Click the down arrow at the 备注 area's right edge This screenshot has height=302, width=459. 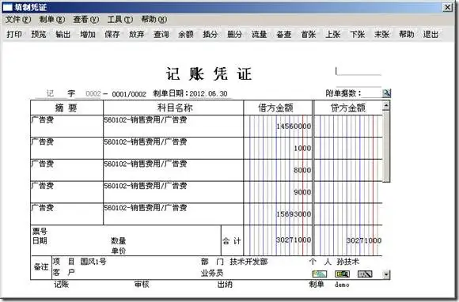(x=386, y=274)
